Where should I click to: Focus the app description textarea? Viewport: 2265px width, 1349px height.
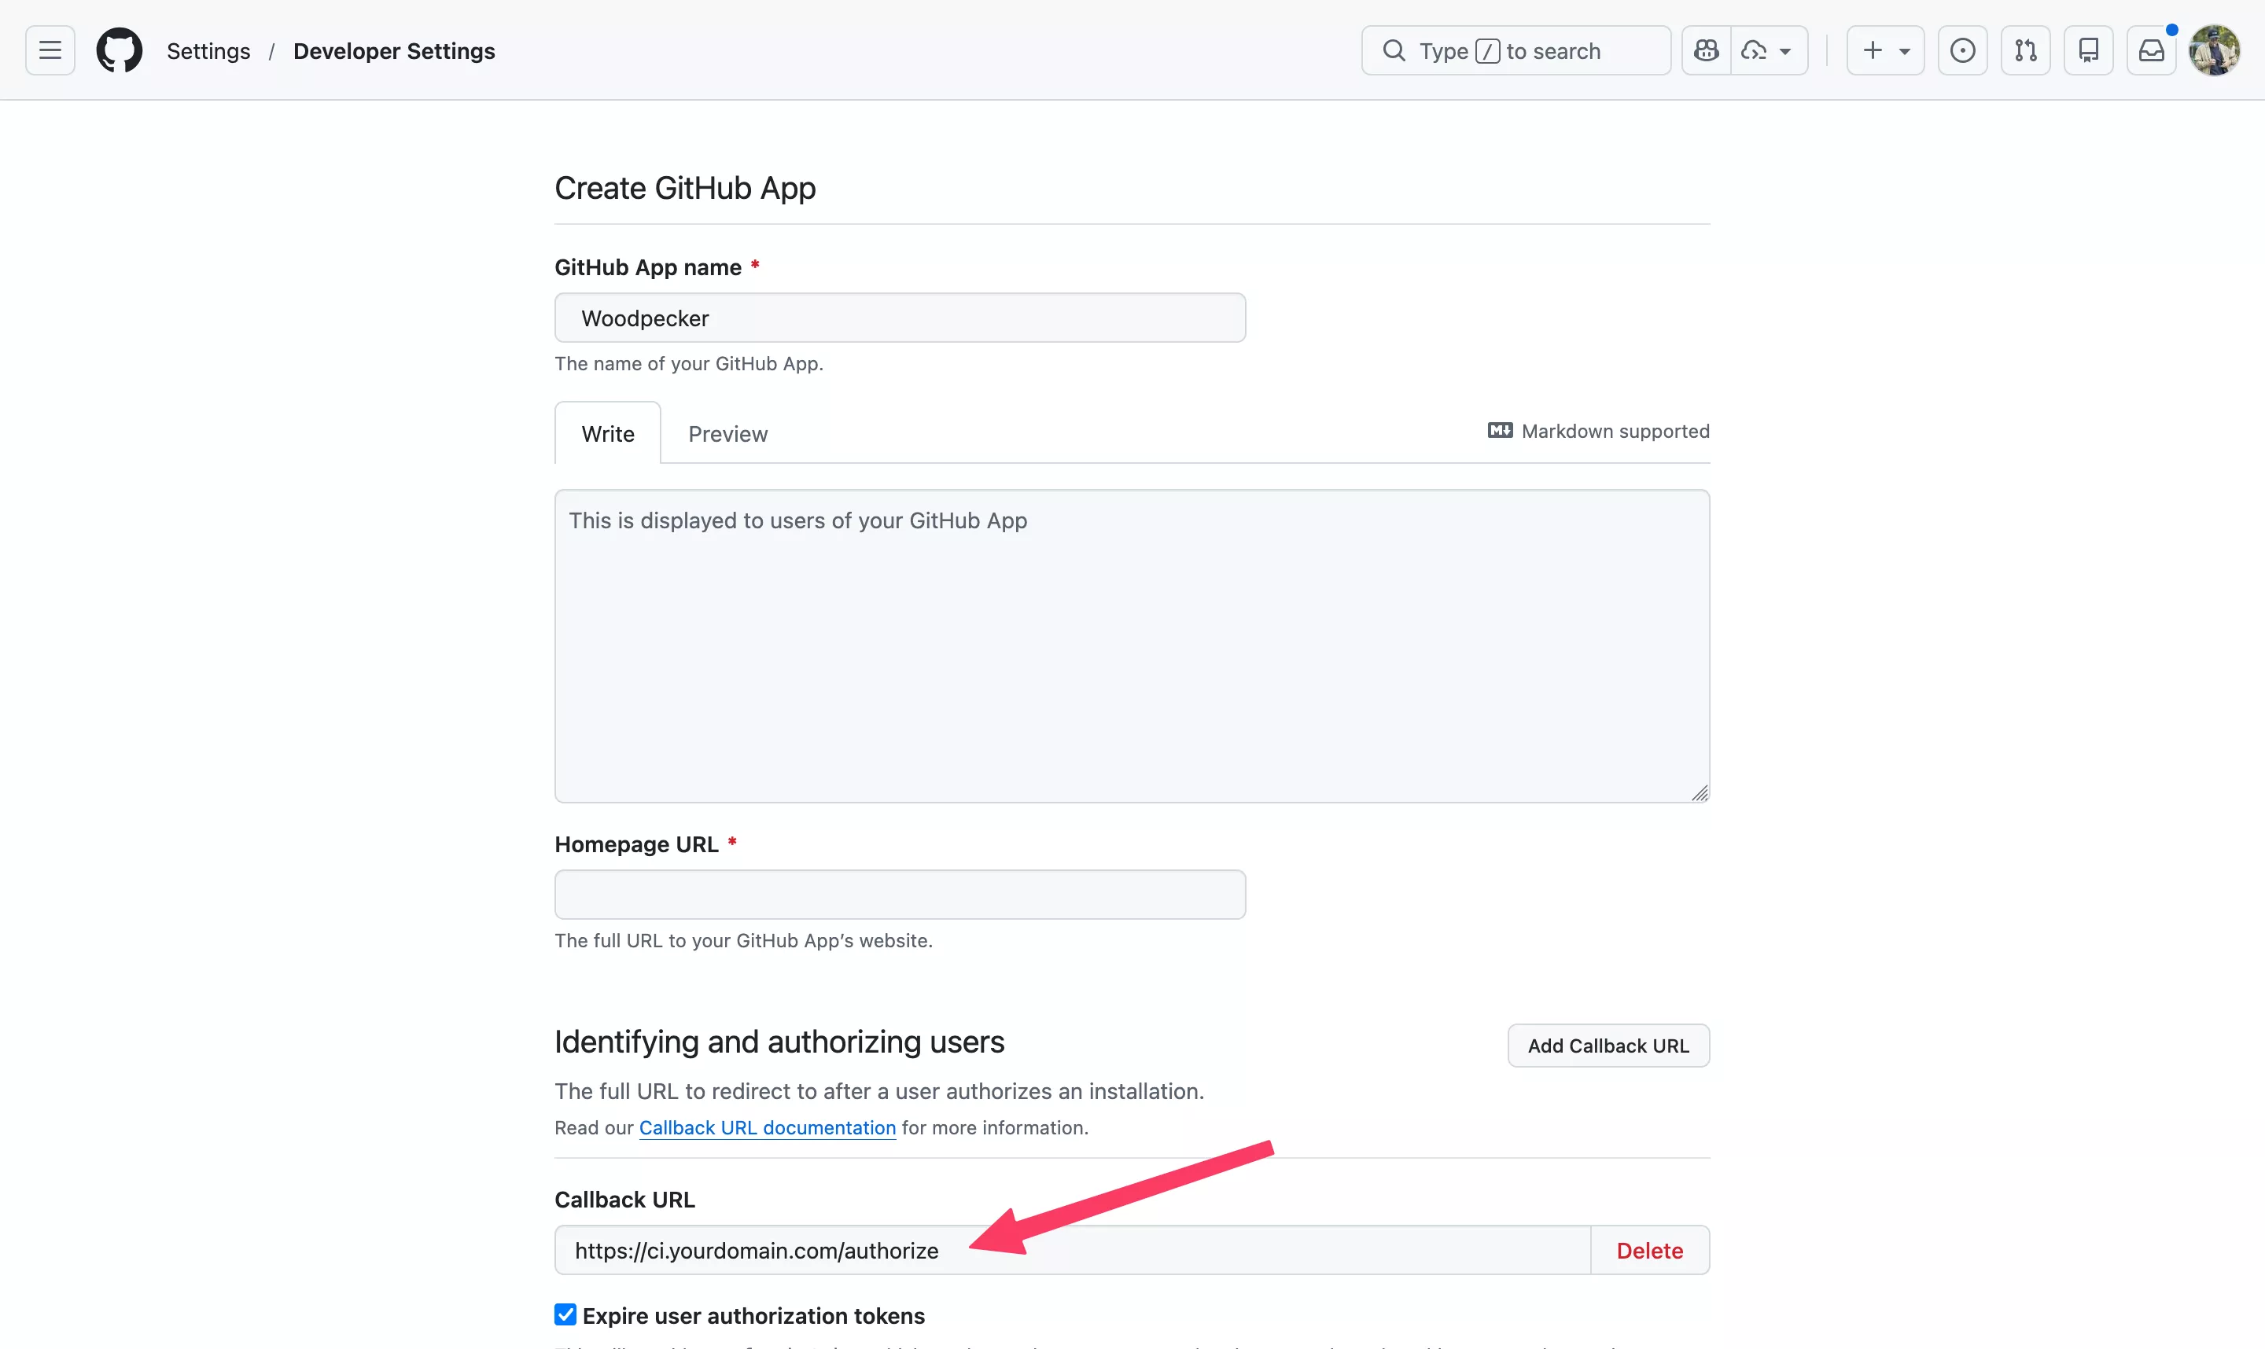(1131, 646)
